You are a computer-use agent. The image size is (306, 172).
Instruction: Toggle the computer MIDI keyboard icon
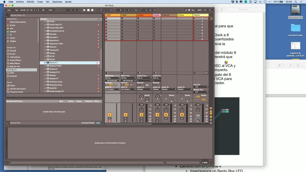(x=189, y=10)
